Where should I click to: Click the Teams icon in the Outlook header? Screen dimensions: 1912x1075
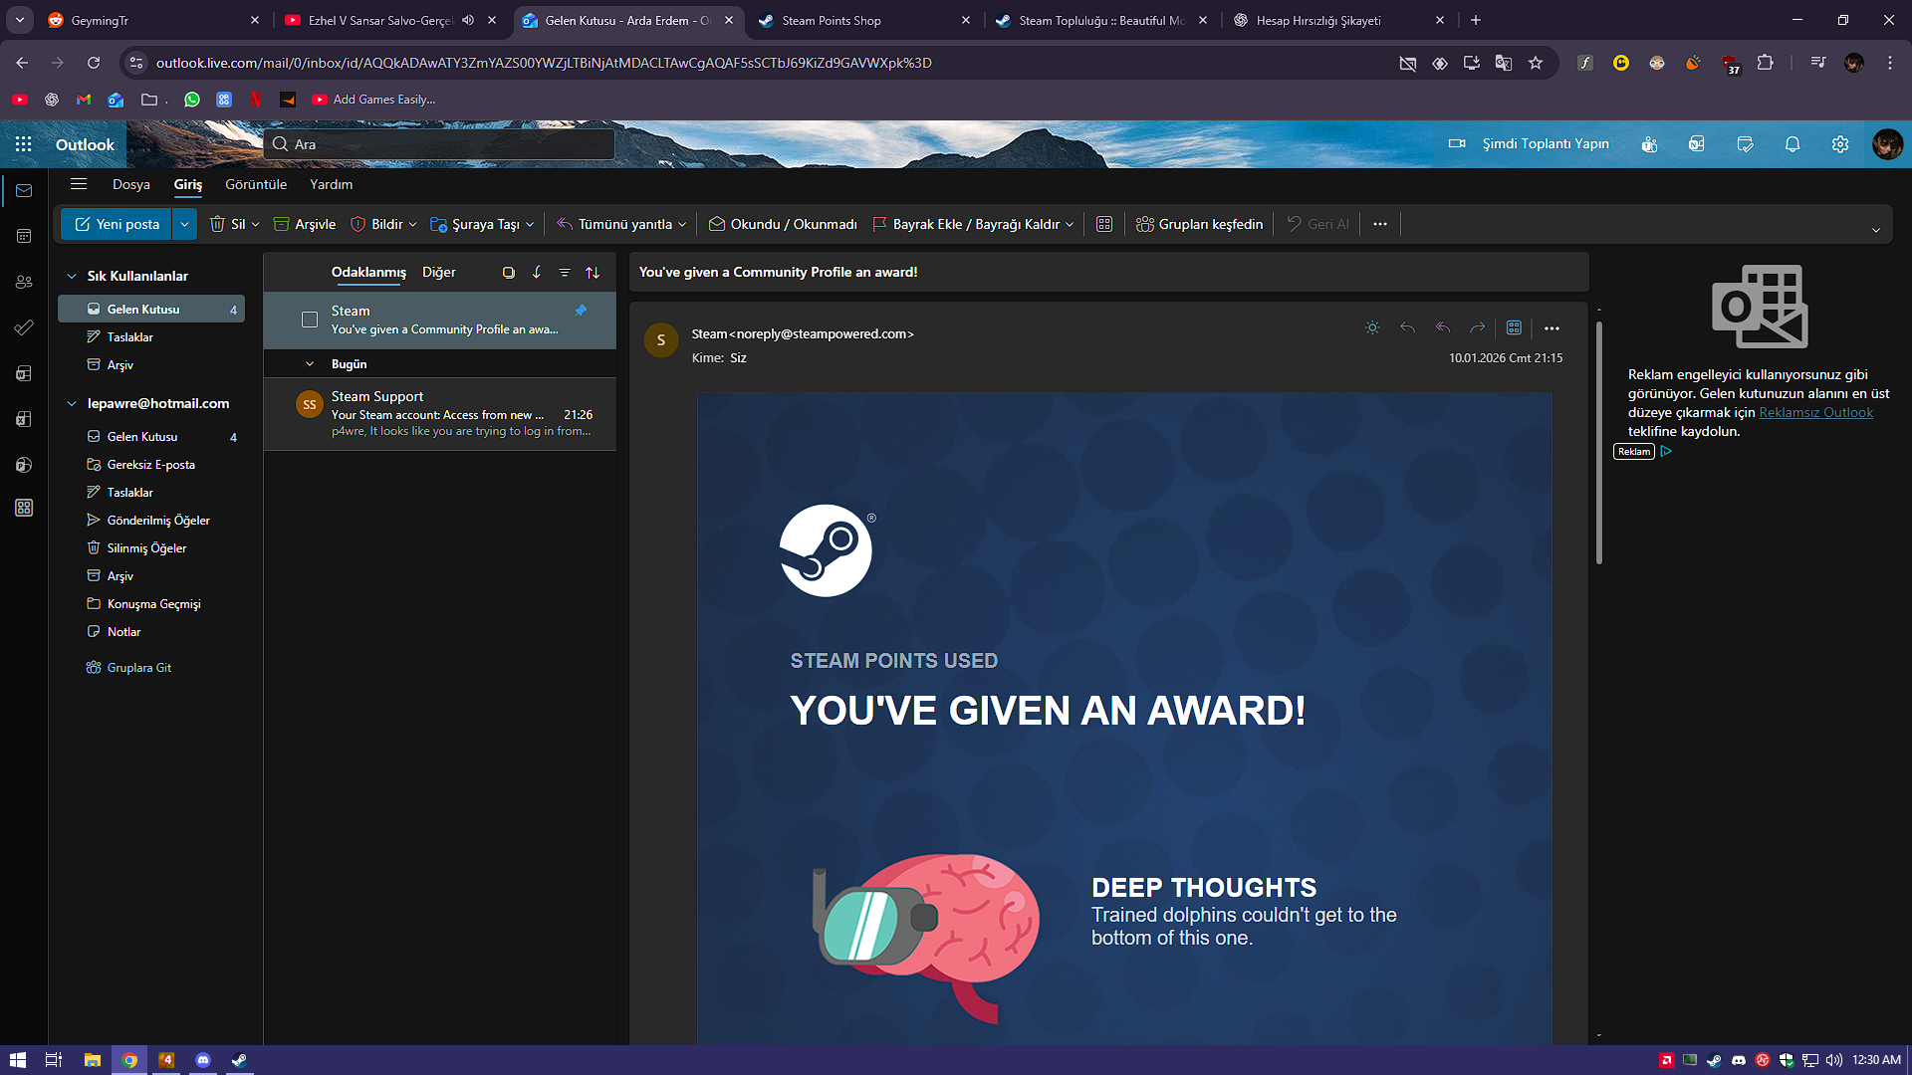click(1649, 144)
